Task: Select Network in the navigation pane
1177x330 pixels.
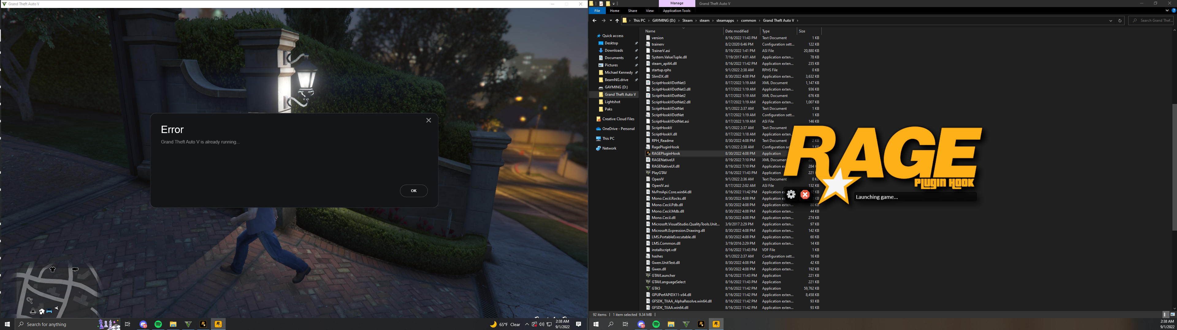Action: (x=609, y=148)
